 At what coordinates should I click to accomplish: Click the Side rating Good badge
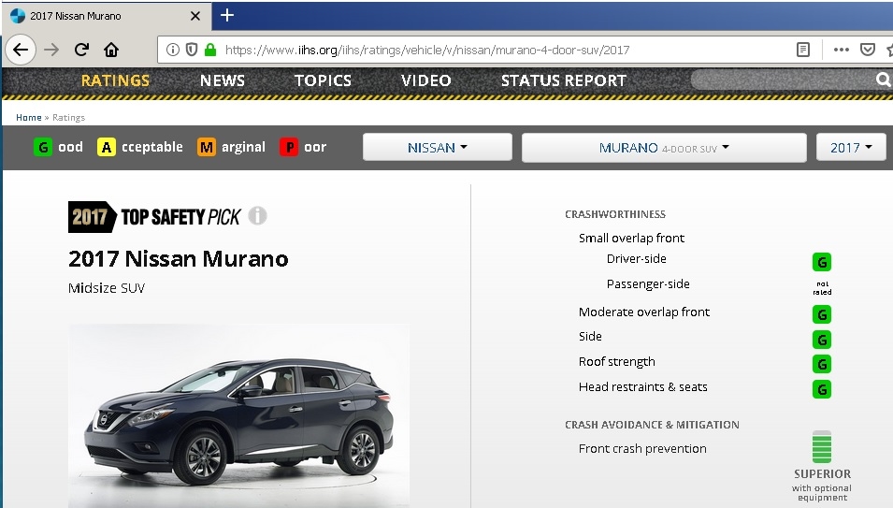tap(822, 340)
